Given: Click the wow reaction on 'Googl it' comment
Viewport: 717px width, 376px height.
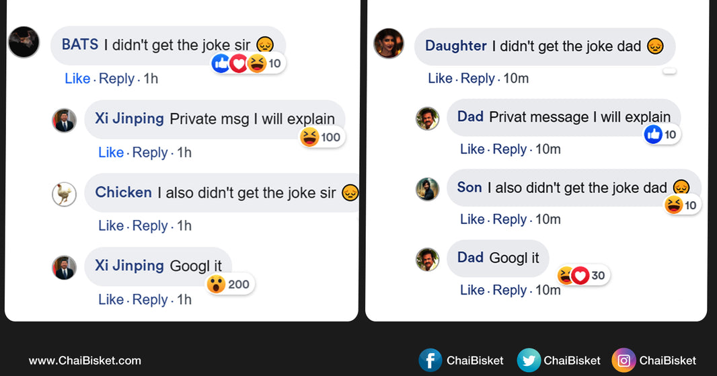Looking at the screenshot, I should tap(216, 284).
